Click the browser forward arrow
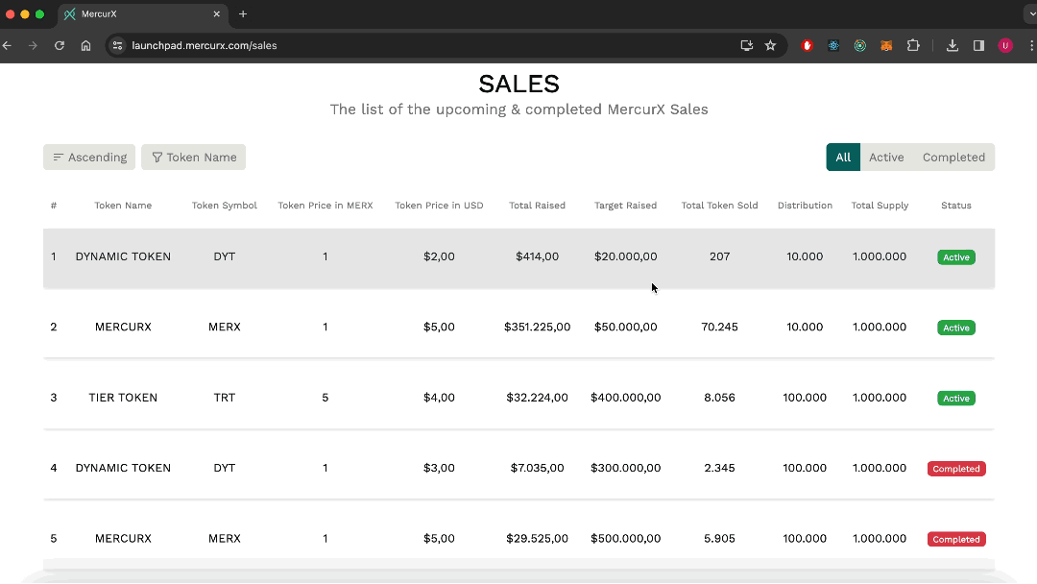 [x=33, y=46]
